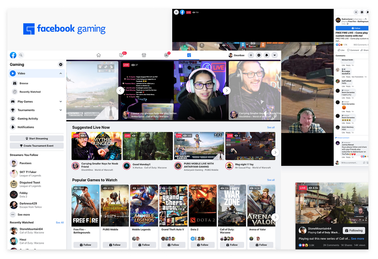The height and width of the screenshot is (259, 378).
Task: Like the Dadventurer FREE FIRE LIVE post
Action: tap(340, 50)
